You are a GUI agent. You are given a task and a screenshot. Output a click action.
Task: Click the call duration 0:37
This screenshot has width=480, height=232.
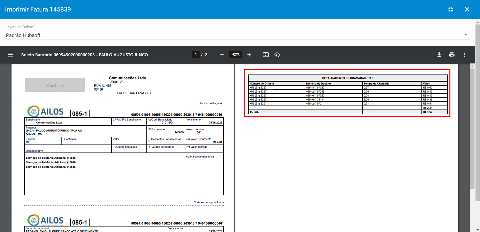point(366,87)
